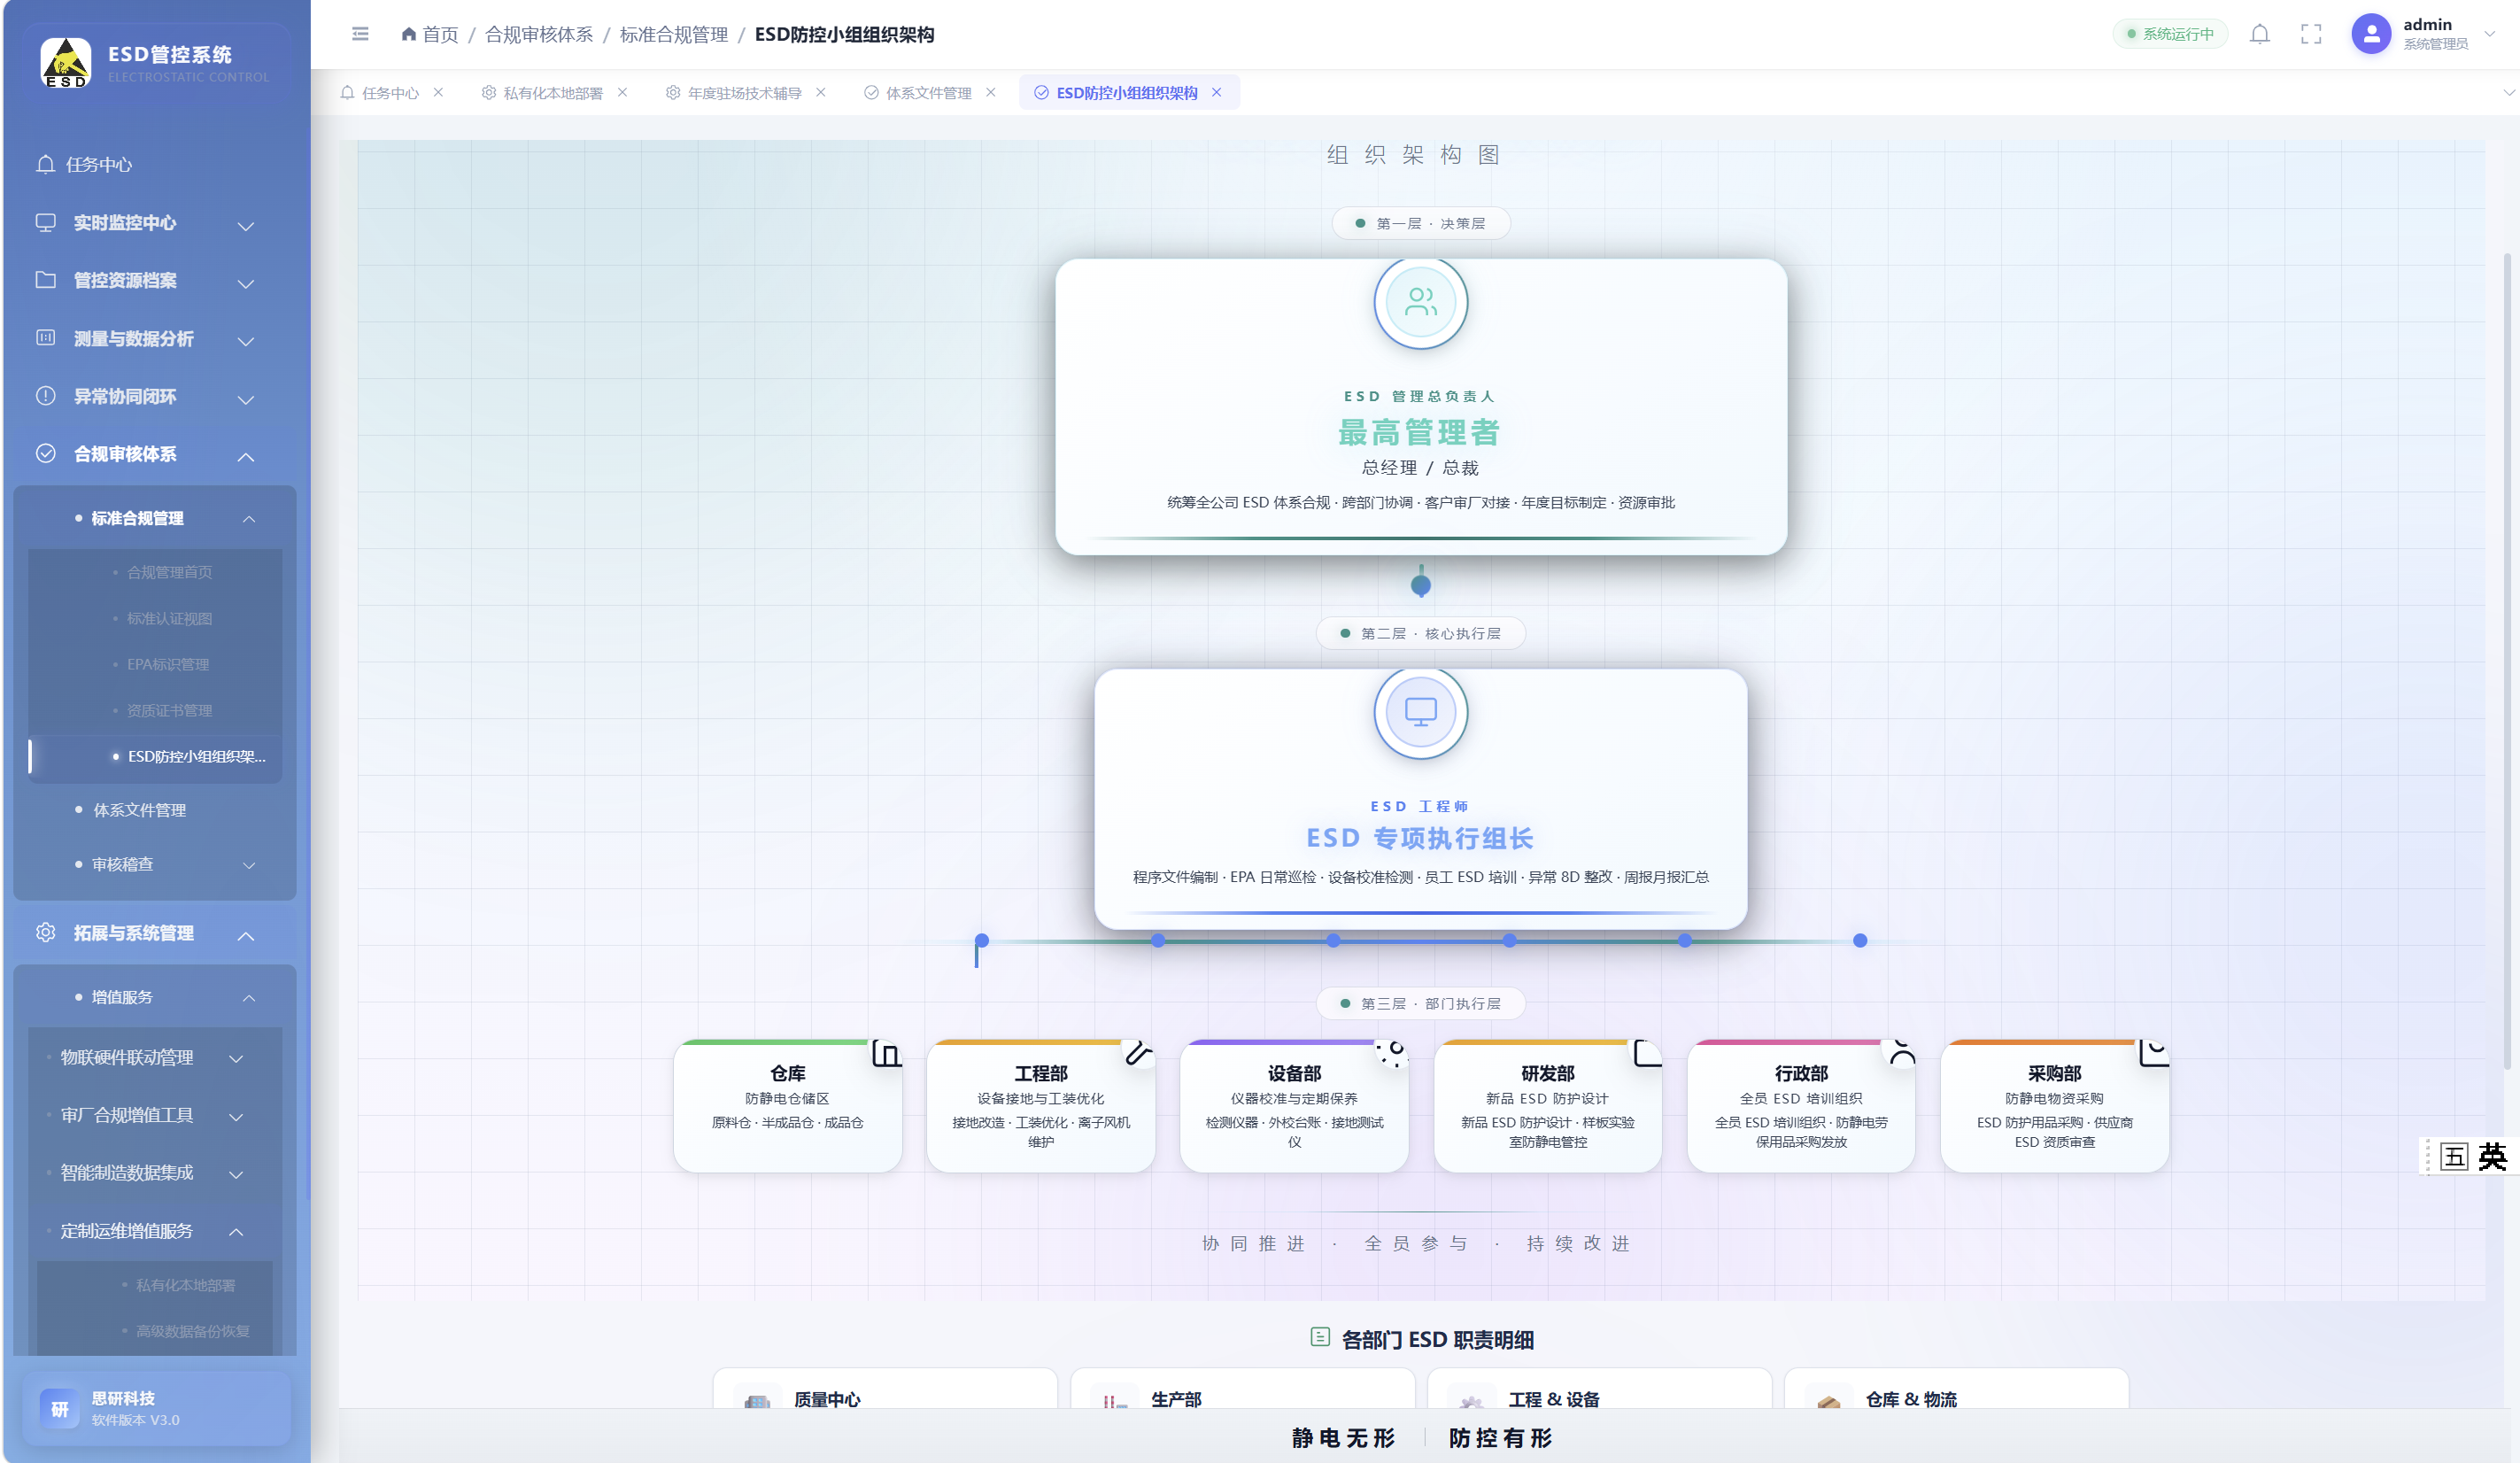Image resolution: width=2520 pixels, height=1463 pixels.
Task: Close the ESD防控小组组织架构 tab
Action: point(1216,92)
